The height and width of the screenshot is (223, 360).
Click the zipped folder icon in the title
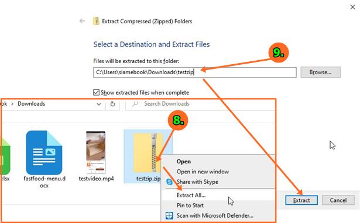pyautogui.click(x=96, y=21)
